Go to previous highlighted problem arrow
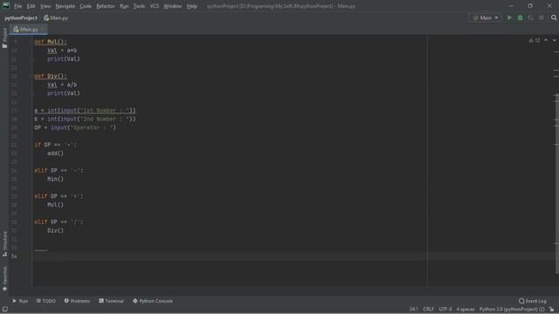This screenshot has width=559, height=314. pos(546,40)
